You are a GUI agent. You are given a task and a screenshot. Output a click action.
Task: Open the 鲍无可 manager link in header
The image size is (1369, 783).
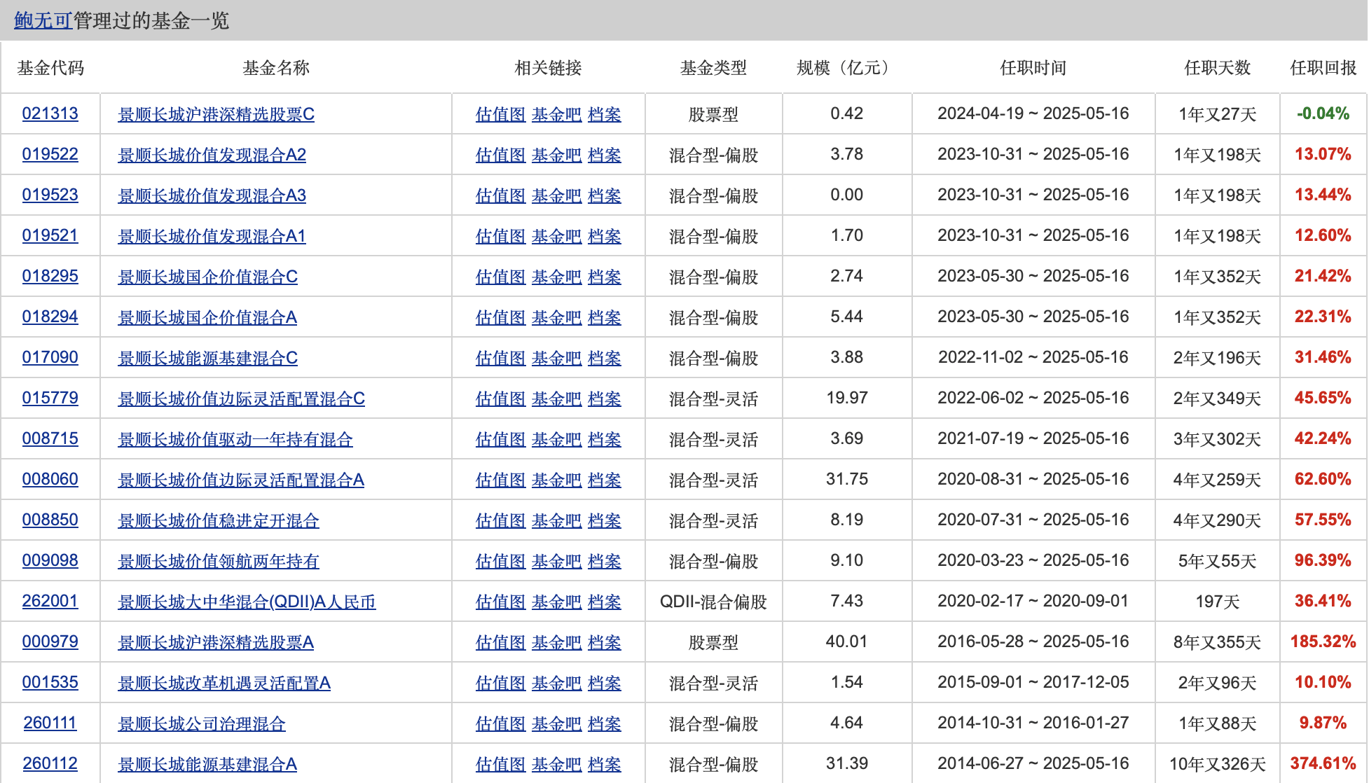tap(43, 21)
